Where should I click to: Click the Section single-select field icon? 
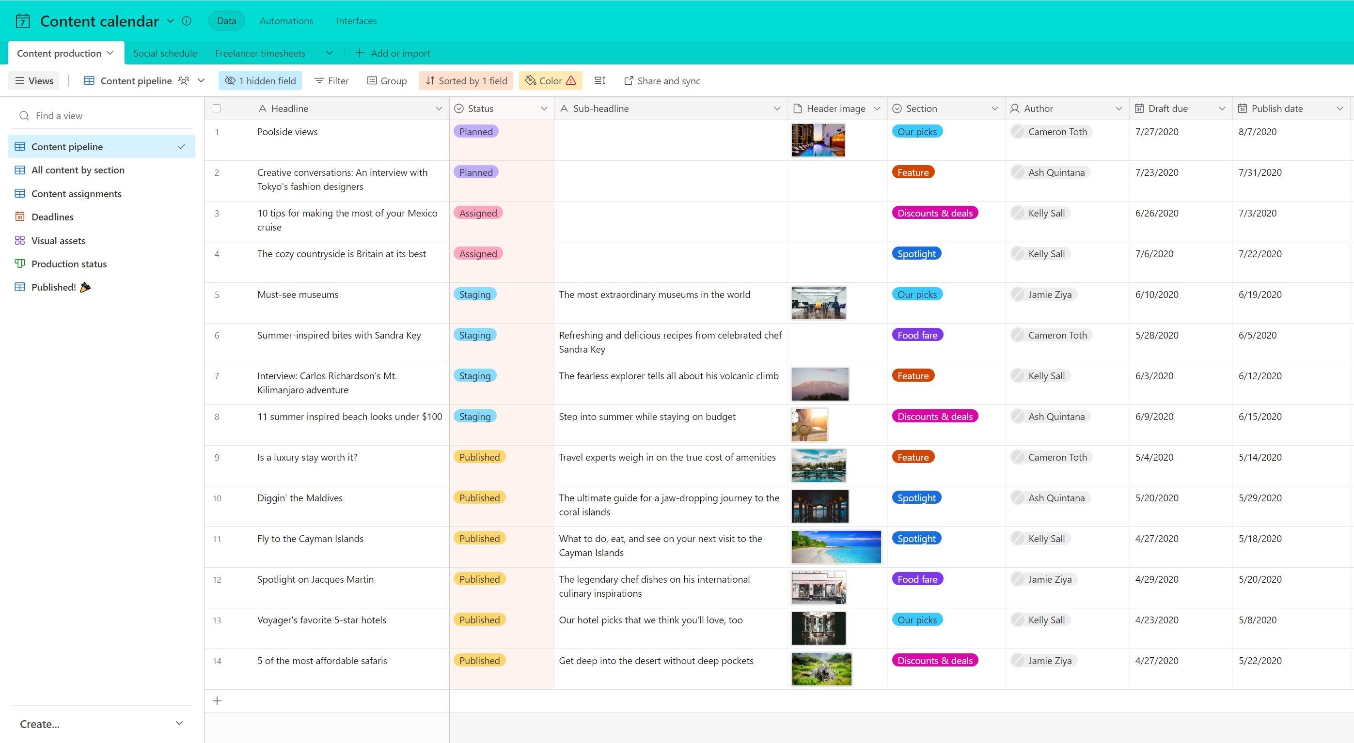click(897, 108)
